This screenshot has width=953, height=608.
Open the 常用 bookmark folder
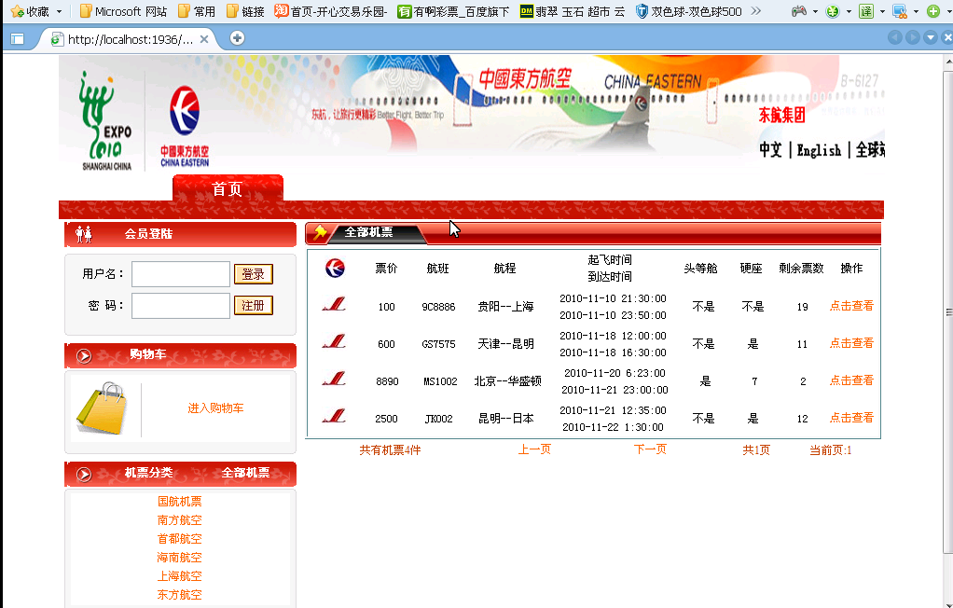point(197,11)
